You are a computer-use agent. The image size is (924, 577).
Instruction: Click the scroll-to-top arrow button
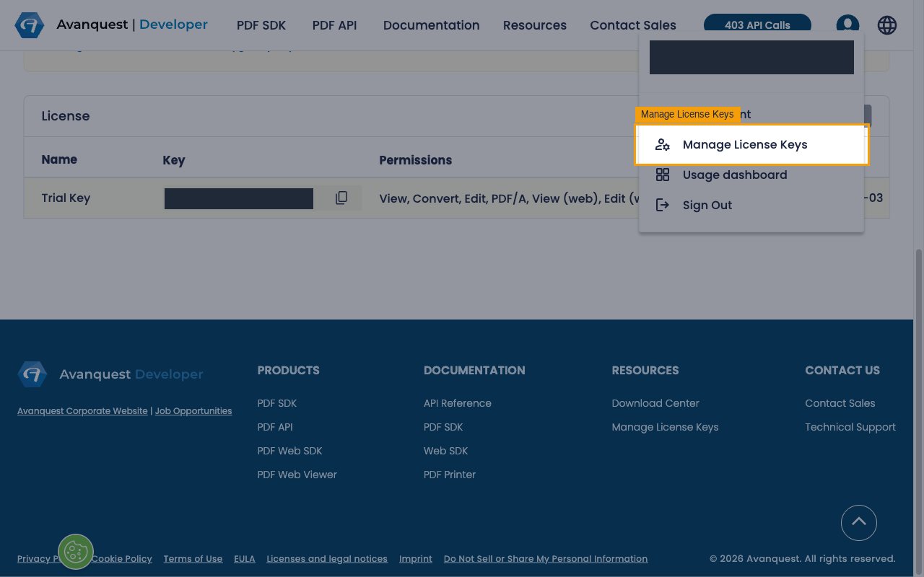point(859,523)
